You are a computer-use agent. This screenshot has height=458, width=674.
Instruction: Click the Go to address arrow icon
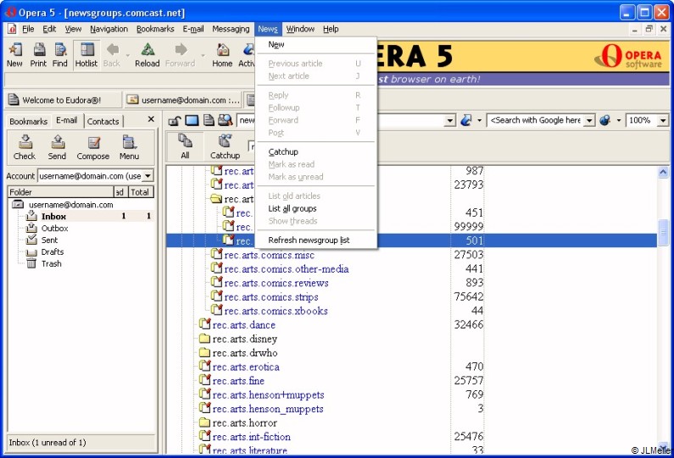466,120
